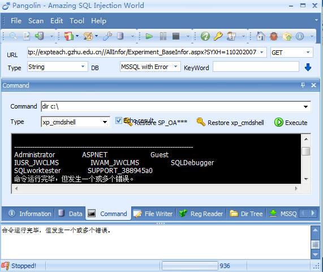Viewport: 323px width, 272px height.
Task: Click the Execute button
Action: tap(291, 123)
